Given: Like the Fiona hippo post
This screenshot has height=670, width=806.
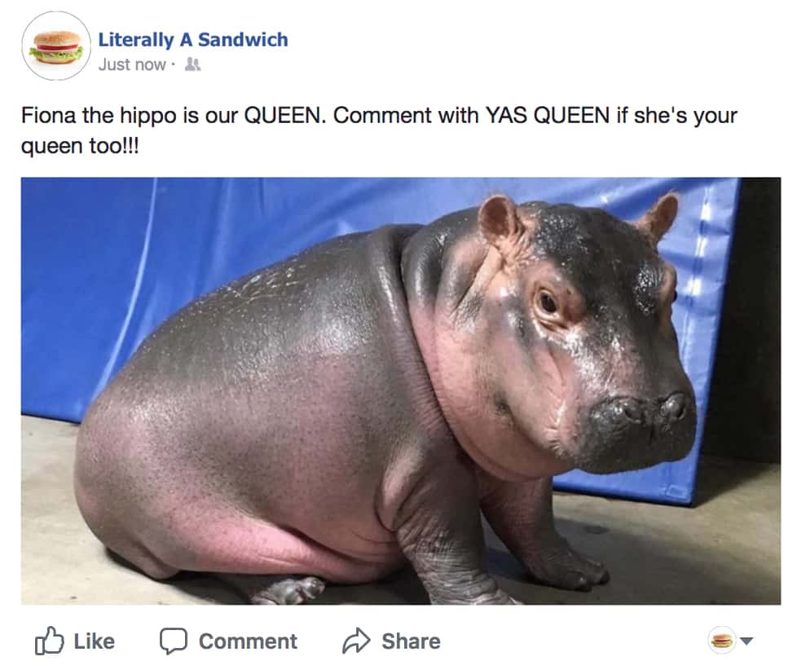Looking at the screenshot, I should [x=75, y=641].
